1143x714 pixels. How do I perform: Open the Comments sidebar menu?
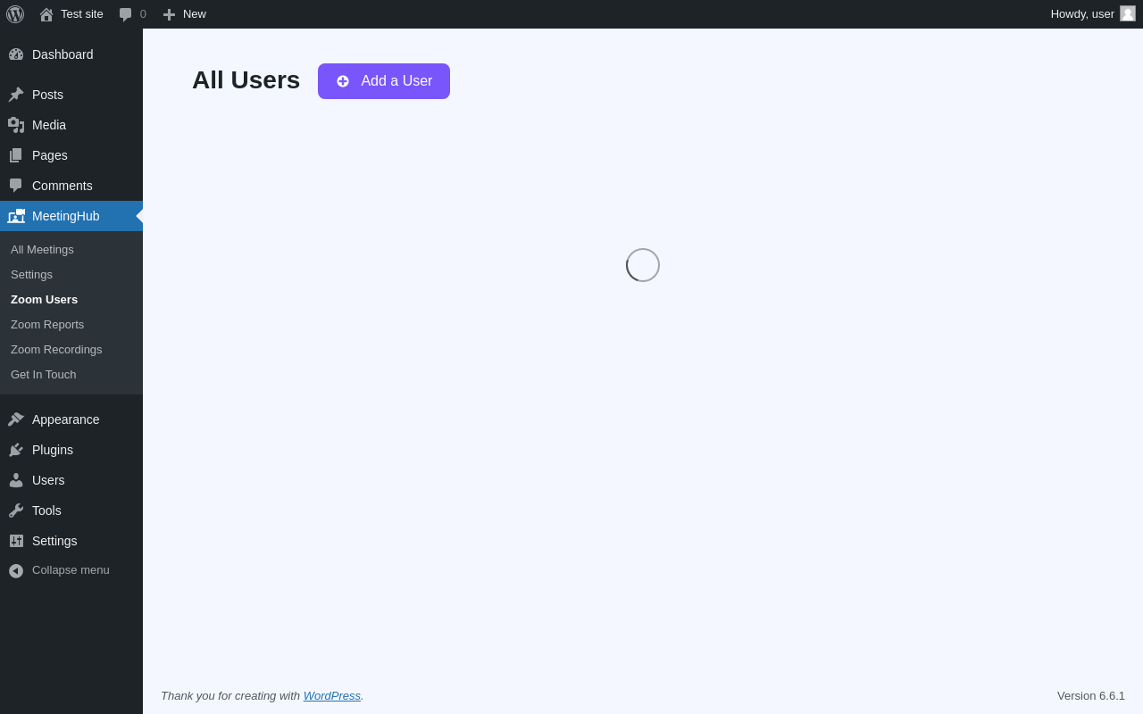(71, 186)
